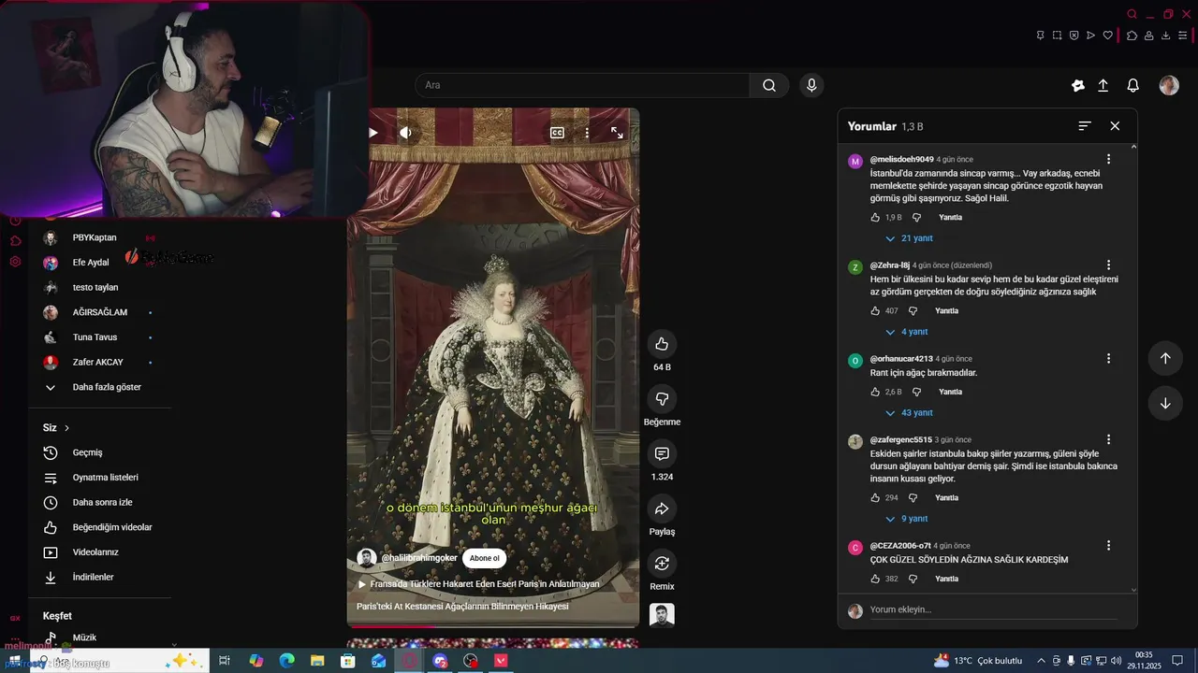Image resolution: width=1198 pixels, height=673 pixels.
Task: Expand 9 yanıt replies
Action: [907, 519]
